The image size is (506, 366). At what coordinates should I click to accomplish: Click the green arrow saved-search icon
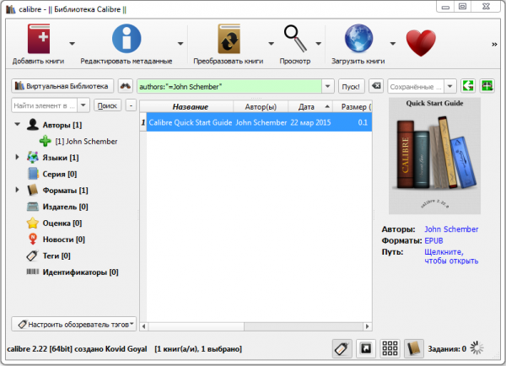[x=468, y=86]
